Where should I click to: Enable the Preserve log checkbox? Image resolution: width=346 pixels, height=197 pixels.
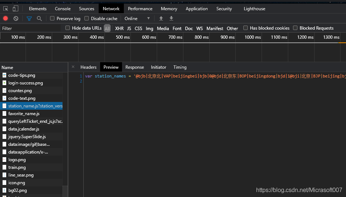tap(52, 18)
